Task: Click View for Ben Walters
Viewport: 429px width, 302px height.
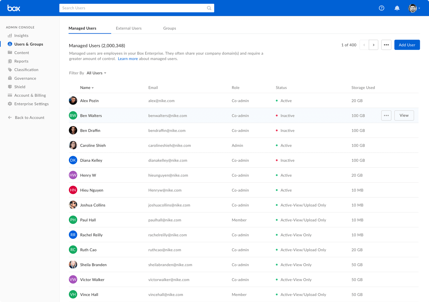Action: [404, 115]
